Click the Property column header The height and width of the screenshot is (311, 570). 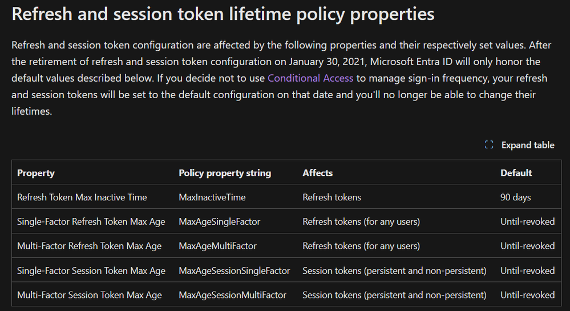pos(36,173)
